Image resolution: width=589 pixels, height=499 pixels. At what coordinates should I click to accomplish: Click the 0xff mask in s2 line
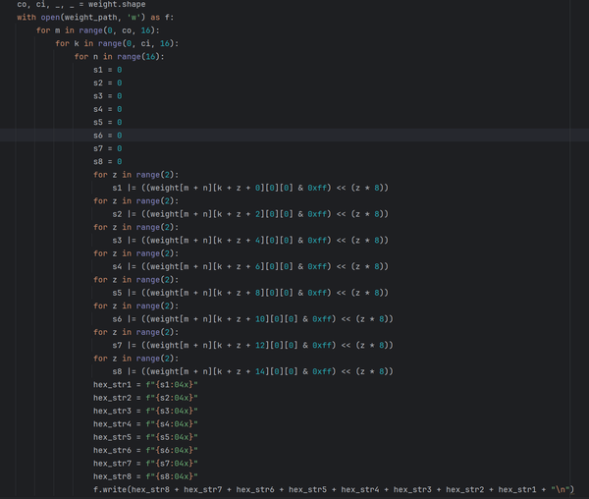click(x=317, y=214)
